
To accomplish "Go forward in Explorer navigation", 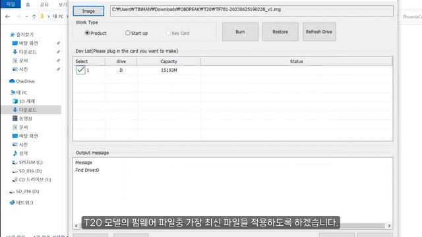I will tap(18, 16).
